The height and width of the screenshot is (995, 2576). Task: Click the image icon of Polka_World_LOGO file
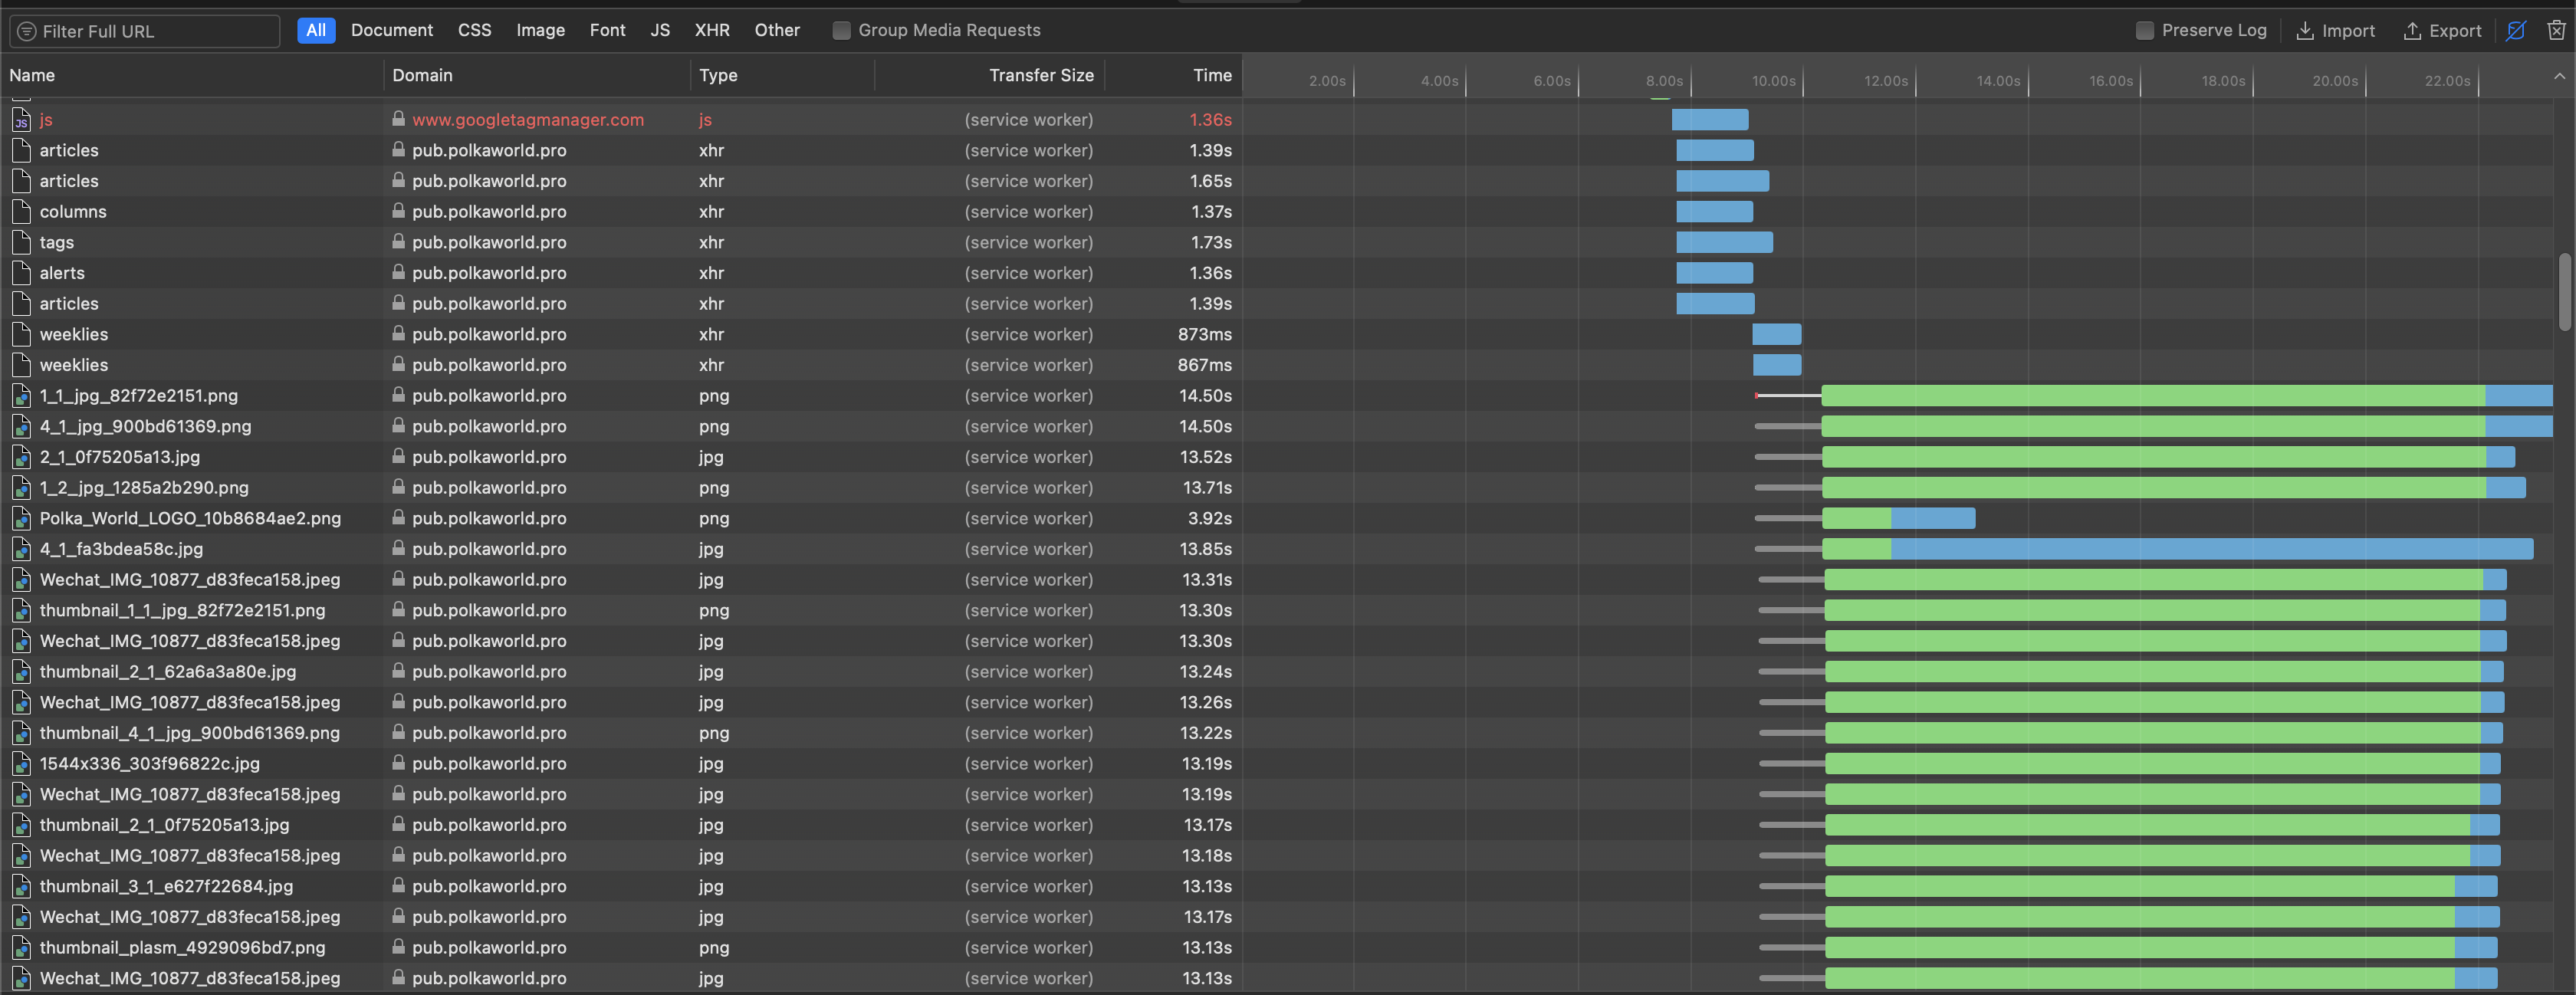pos(21,518)
